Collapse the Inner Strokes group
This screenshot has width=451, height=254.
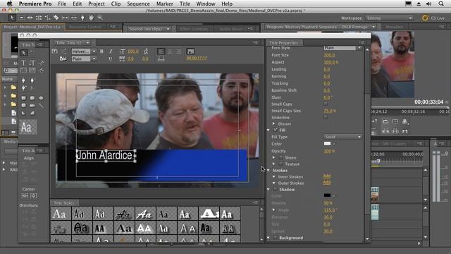(x=274, y=176)
